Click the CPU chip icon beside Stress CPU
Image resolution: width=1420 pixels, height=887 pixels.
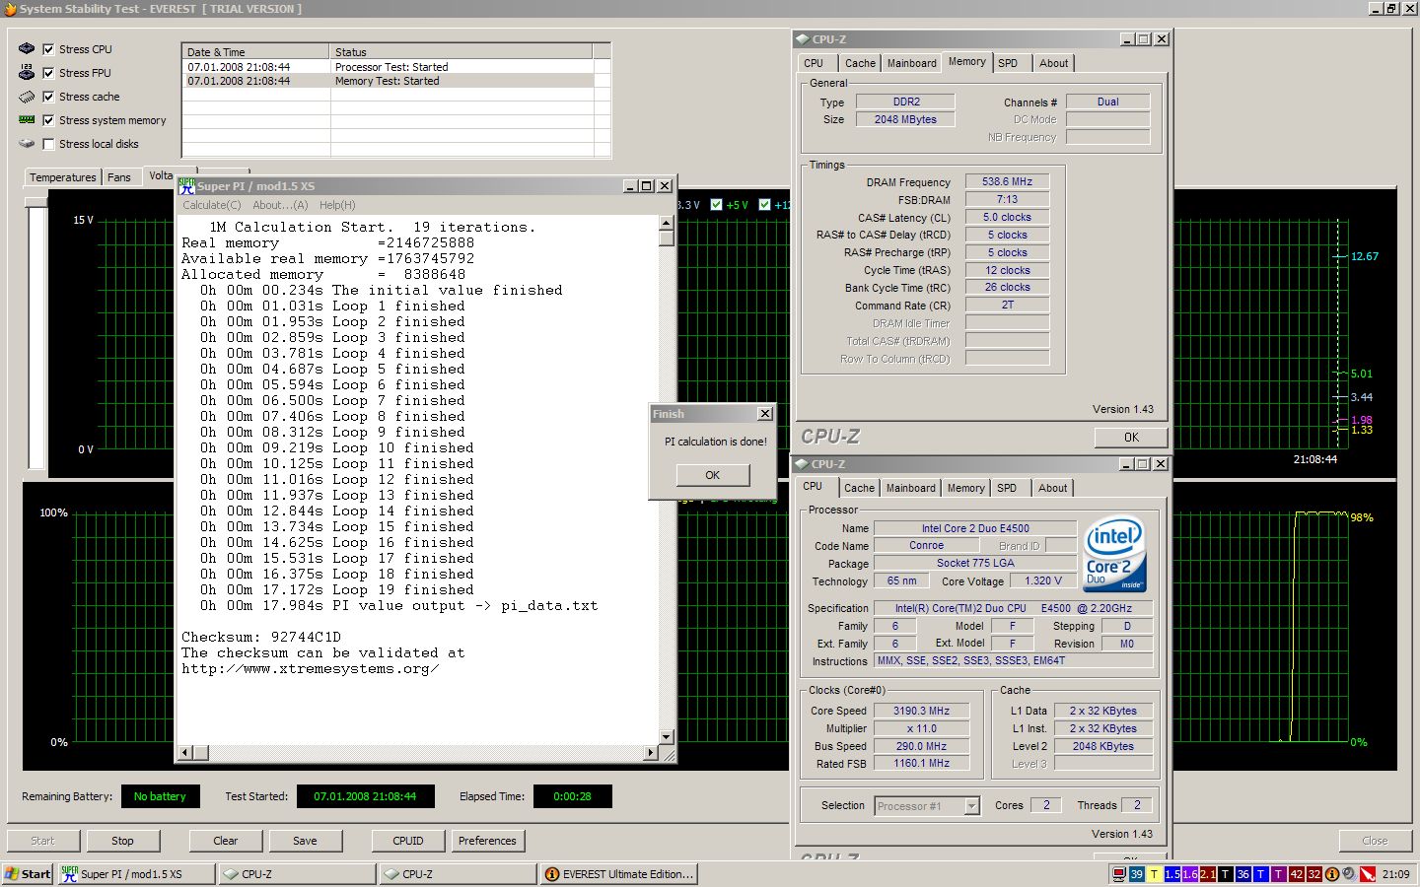[27, 48]
